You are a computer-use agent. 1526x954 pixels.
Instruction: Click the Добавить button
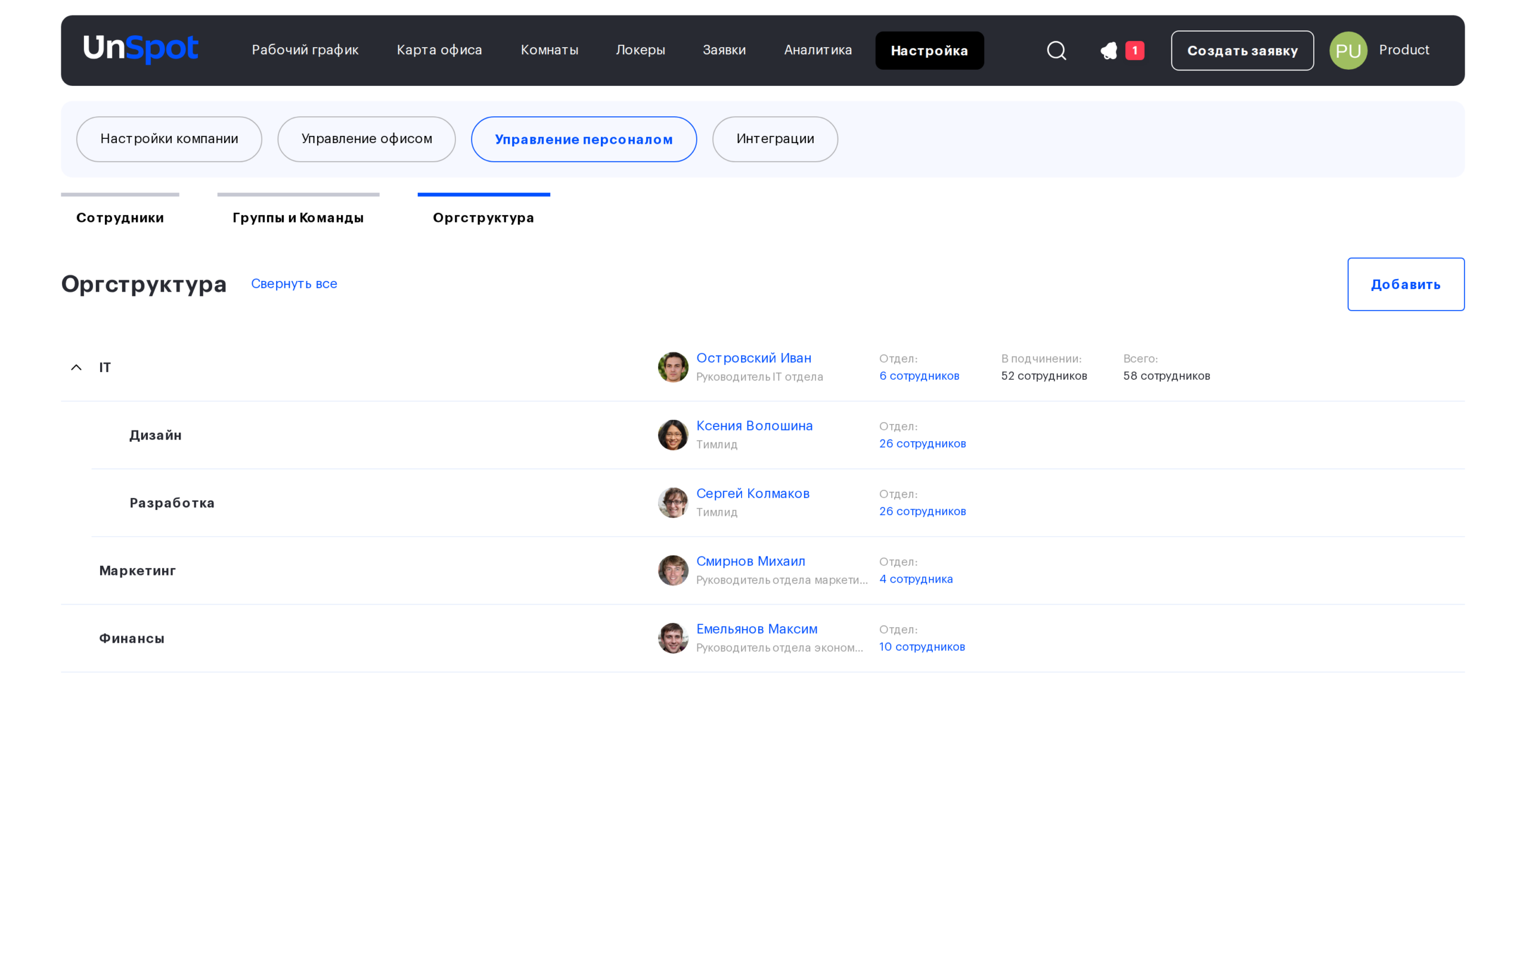[x=1406, y=284]
